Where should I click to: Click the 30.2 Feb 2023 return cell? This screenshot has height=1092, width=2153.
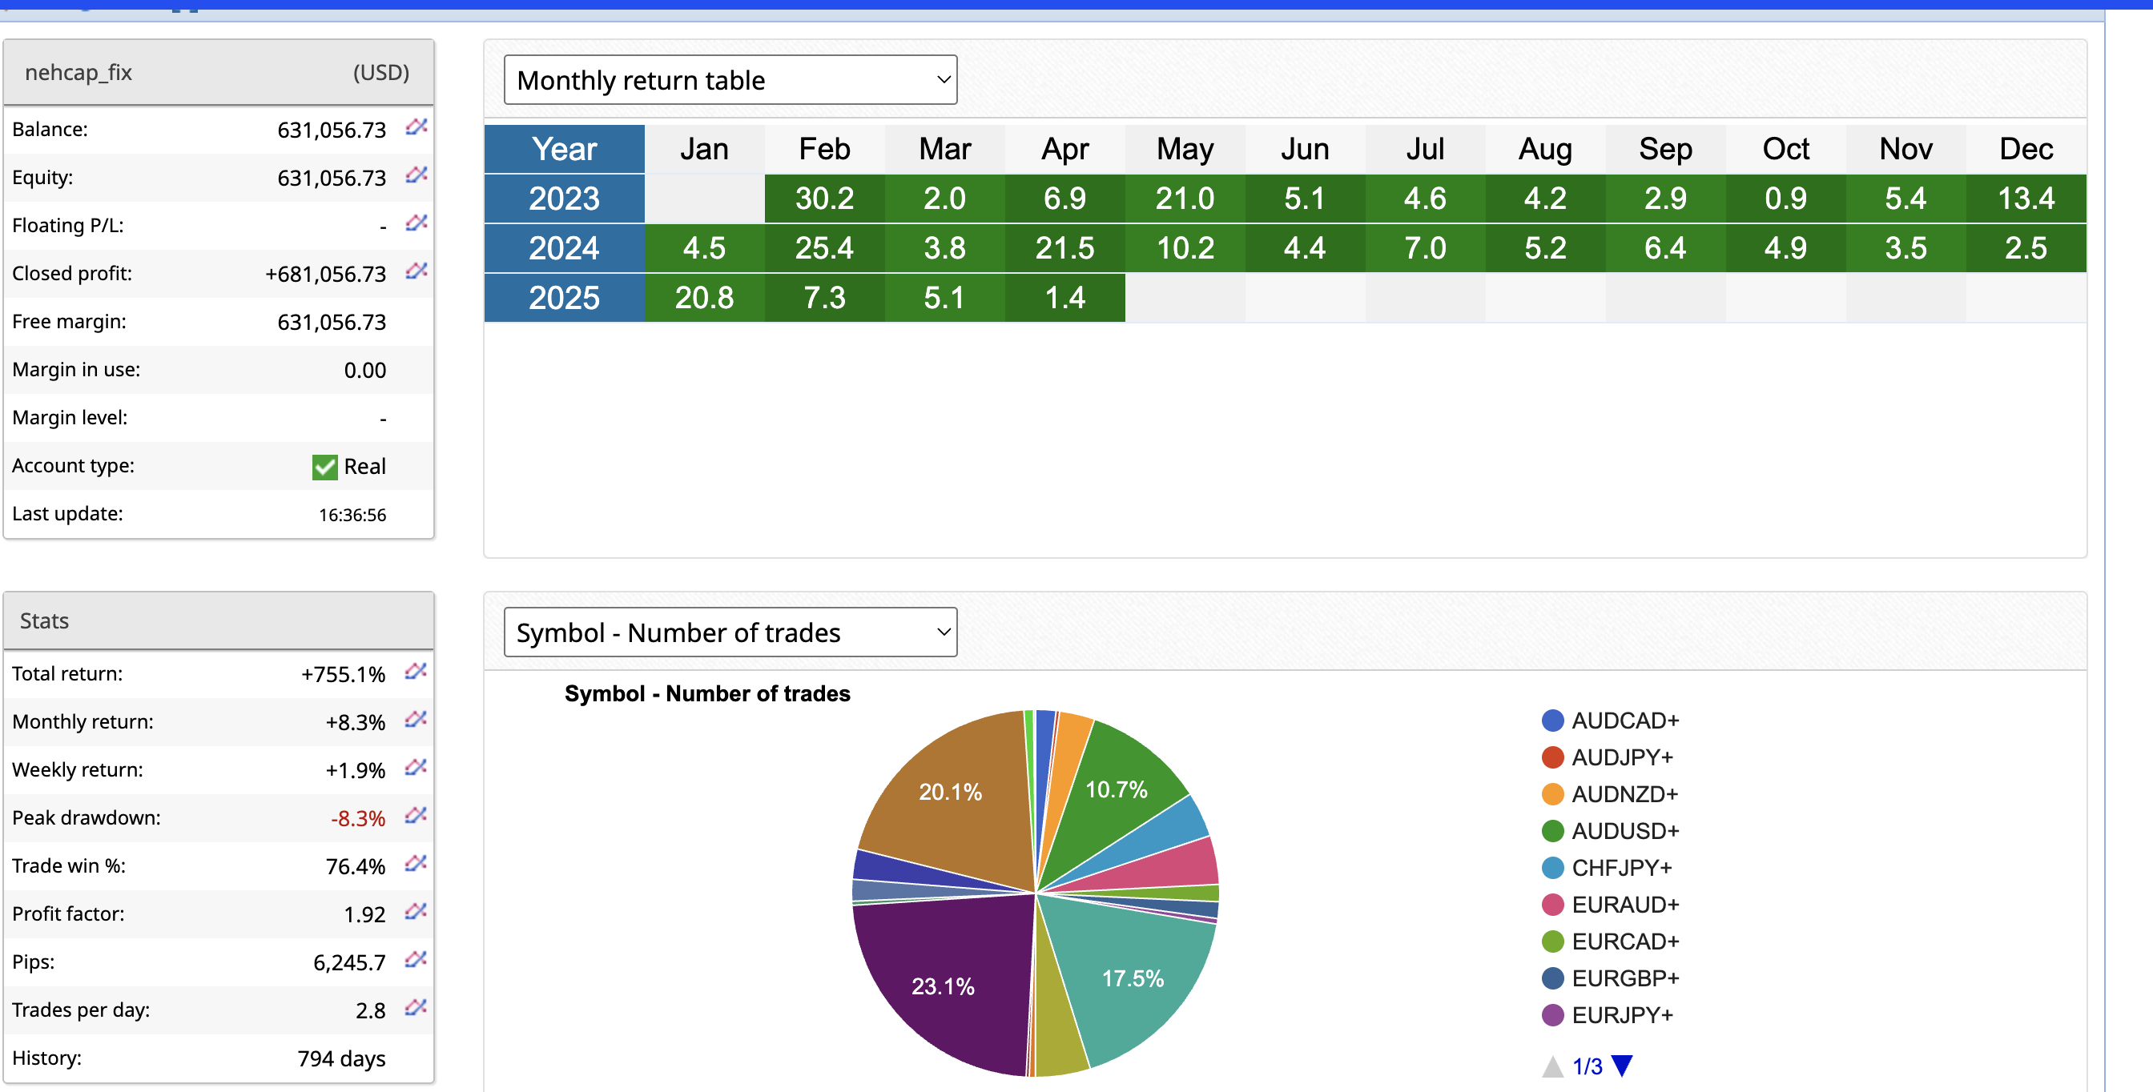coord(824,199)
